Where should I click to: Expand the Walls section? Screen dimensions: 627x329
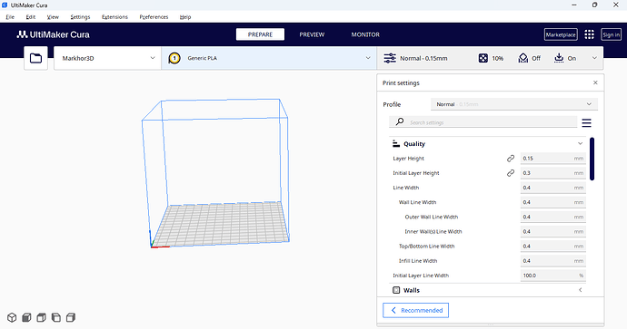click(581, 290)
